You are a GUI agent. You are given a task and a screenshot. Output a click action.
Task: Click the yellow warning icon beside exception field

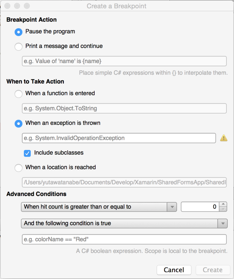pos(224,138)
